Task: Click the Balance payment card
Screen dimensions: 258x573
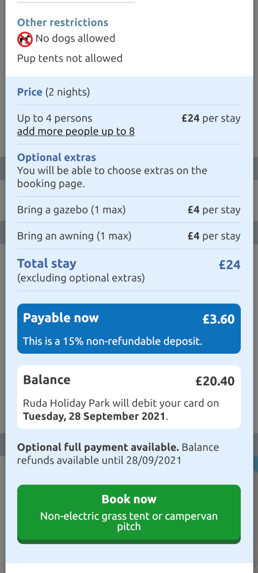Action: pyautogui.click(x=129, y=397)
